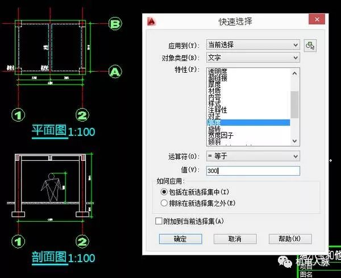This screenshot has height=278, width=341.
Task: Open the 应用到 dropdown
Action: [252, 44]
